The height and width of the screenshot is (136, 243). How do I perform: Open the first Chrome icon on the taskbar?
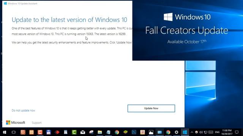click(x=117, y=132)
